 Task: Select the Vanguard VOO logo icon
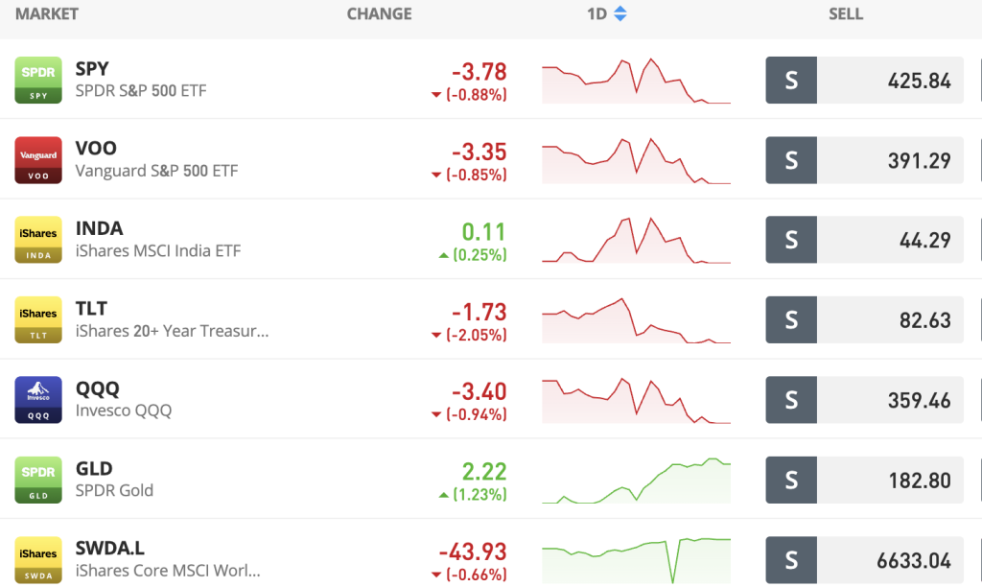(x=37, y=159)
